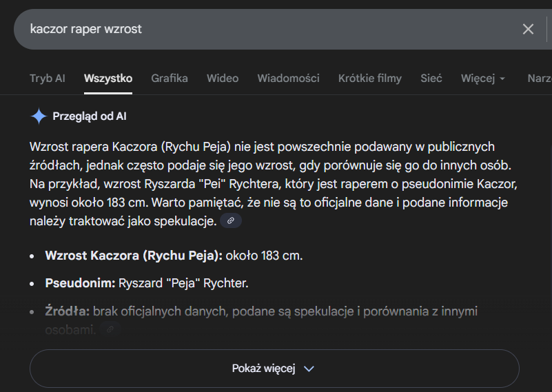Click the 'Przegląd od AI' heading
Viewport: 552px width, 392px height.
(x=90, y=116)
